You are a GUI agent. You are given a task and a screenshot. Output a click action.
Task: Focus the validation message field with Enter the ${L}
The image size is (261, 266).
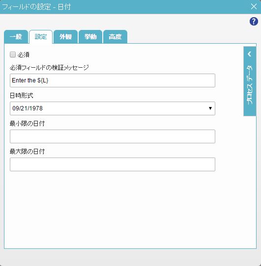(x=113, y=80)
